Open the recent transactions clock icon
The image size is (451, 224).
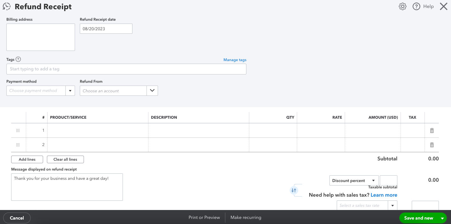pos(6,6)
